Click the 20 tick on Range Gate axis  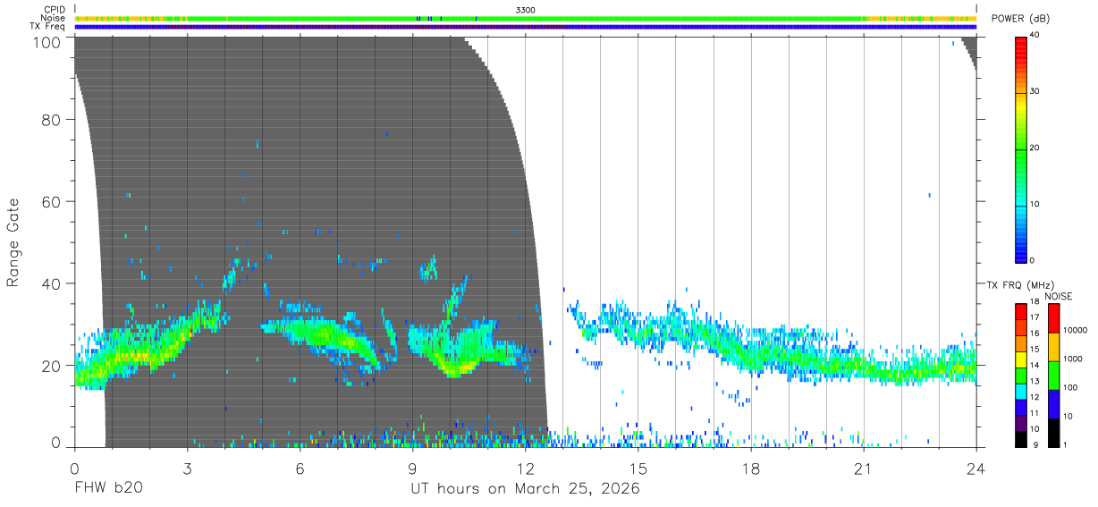(x=52, y=366)
